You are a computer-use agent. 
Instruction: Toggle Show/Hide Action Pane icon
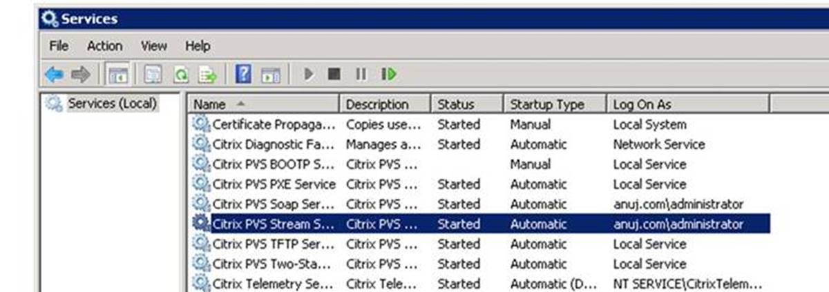[270, 74]
